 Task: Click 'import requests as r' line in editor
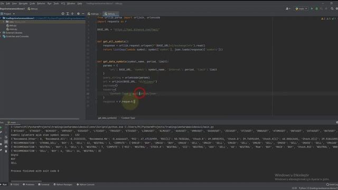click(112, 22)
